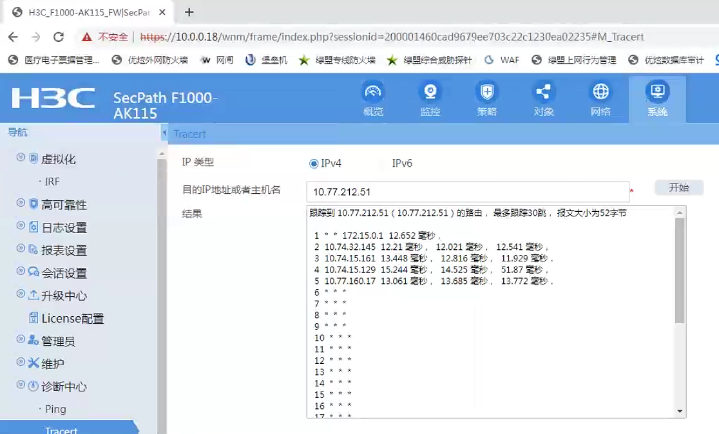Click result scrollbar down arrow
The height and width of the screenshot is (434, 719).
click(680, 411)
